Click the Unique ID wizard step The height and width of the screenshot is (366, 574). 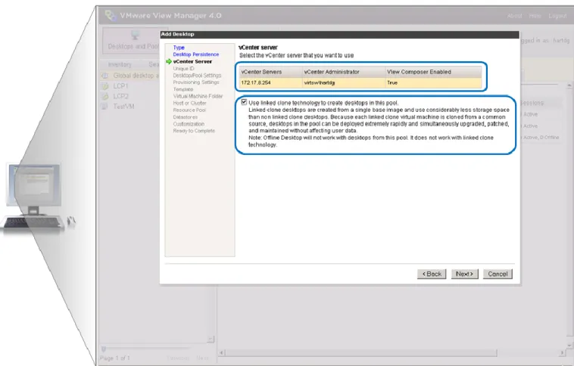[183, 68]
